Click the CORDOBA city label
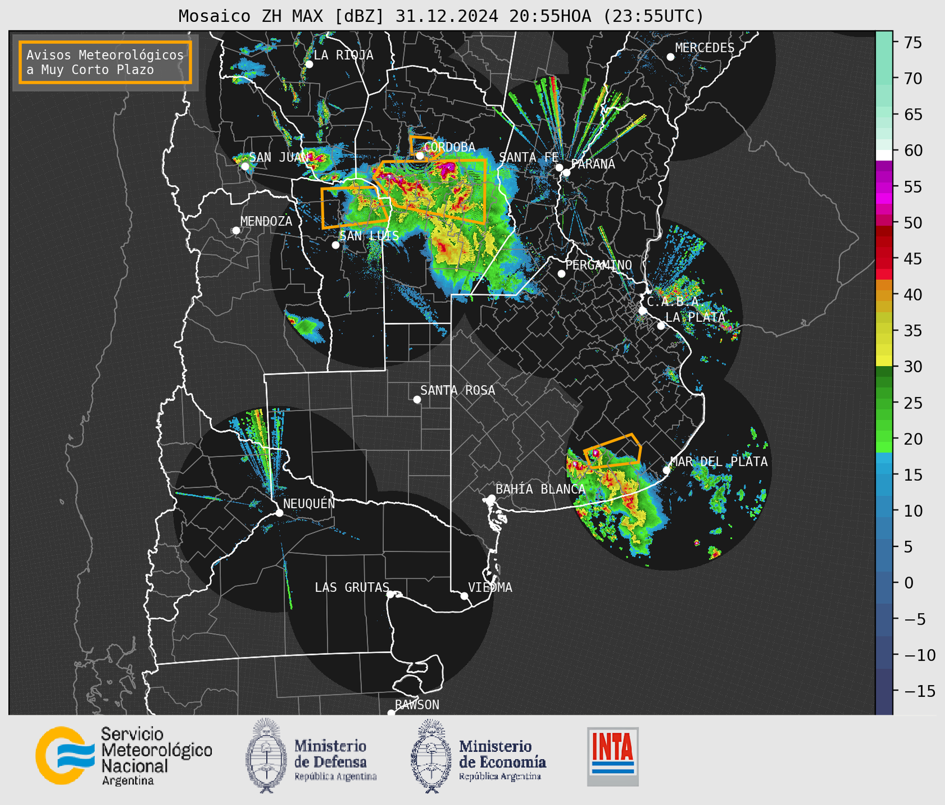The image size is (945, 805). [449, 147]
